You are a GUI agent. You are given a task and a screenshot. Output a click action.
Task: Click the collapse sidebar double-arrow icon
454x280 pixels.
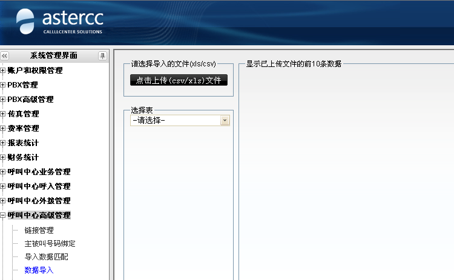click(5, 56)
